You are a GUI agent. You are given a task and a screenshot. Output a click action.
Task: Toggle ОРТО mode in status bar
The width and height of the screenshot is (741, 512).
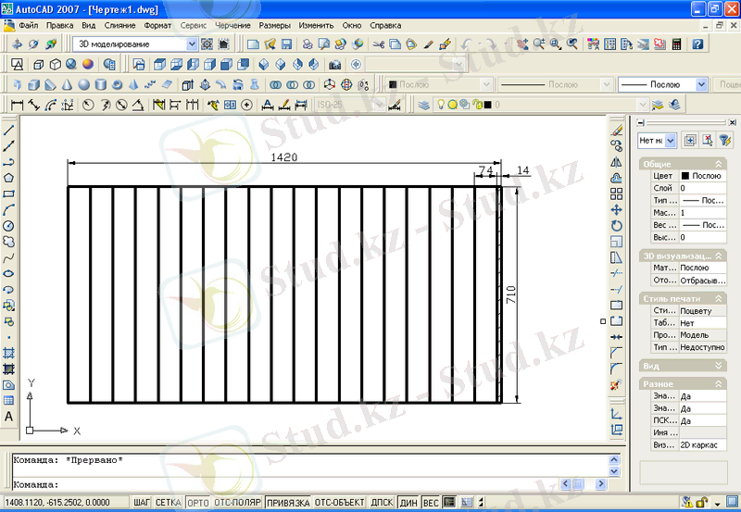pos(197,503)
